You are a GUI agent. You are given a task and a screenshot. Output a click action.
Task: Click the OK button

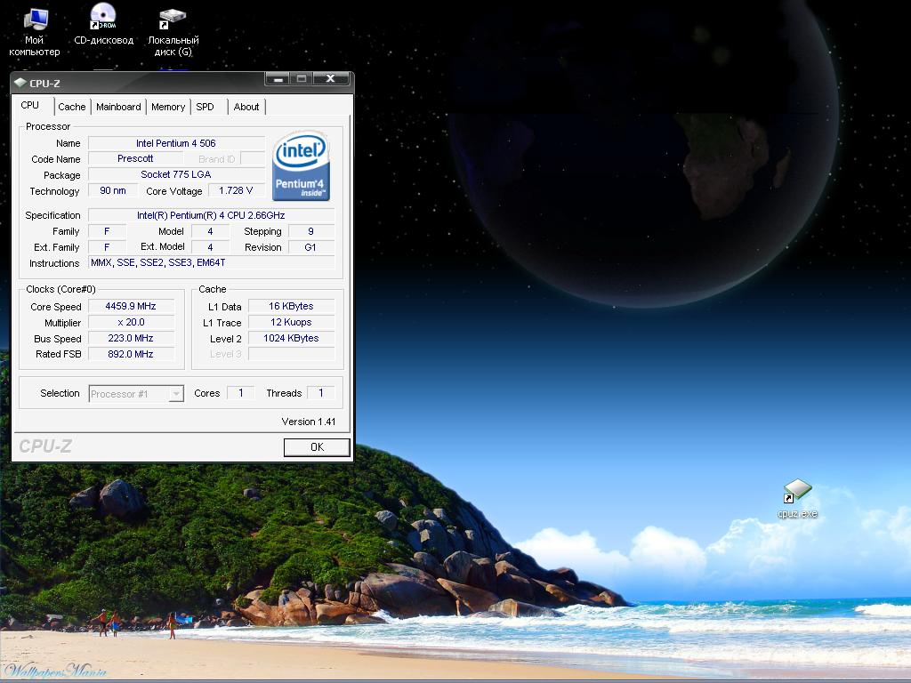click(317, 447)
